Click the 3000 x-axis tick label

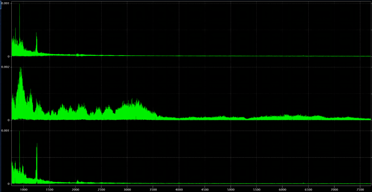[127, 190]
